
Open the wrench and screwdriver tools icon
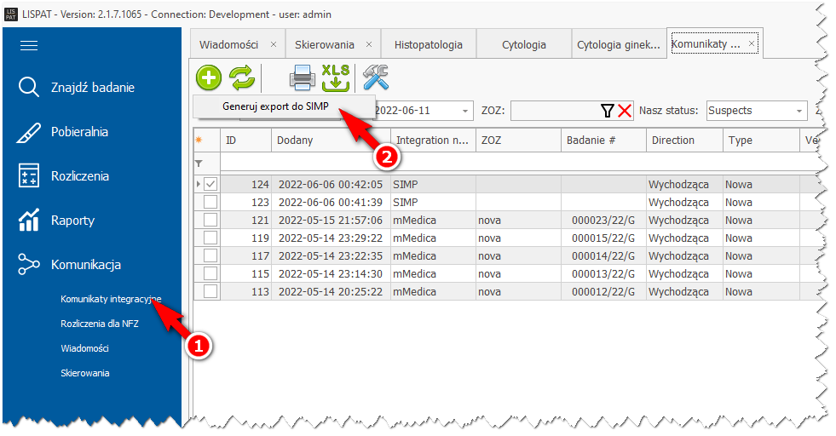[x=376, y=77]
